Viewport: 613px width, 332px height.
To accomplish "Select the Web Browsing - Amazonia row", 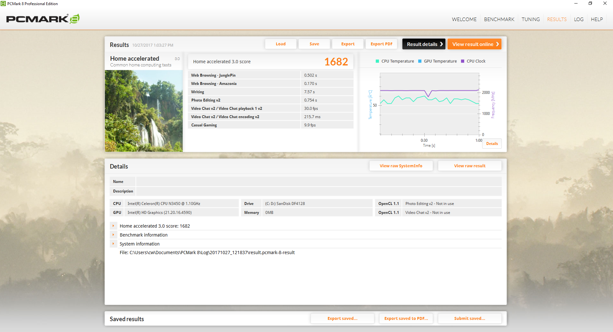I will tap(271, 84).
